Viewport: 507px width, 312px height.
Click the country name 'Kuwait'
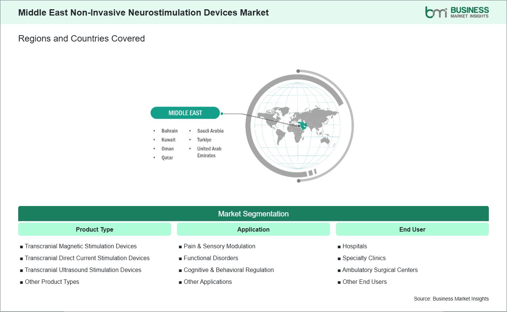[169, 140]
